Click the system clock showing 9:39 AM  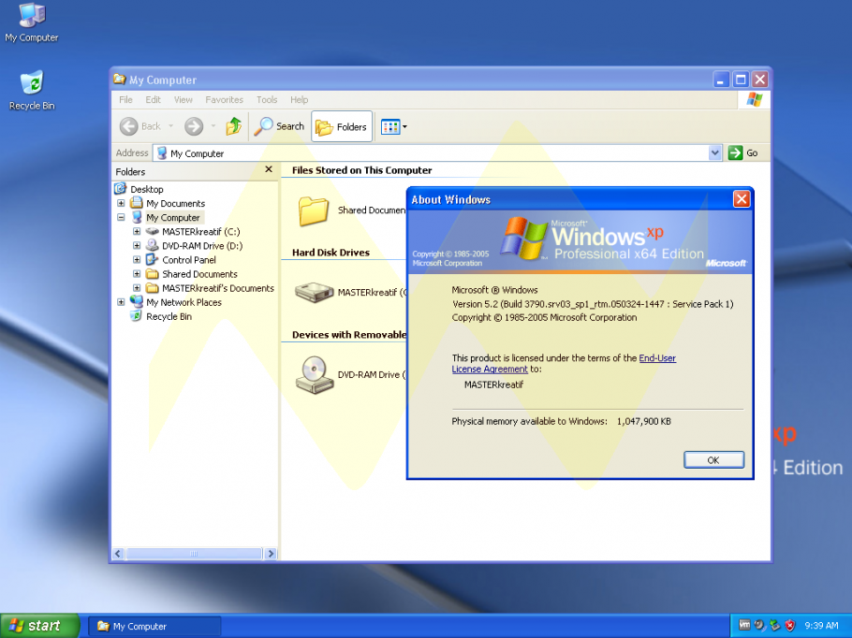click(821, 626)
